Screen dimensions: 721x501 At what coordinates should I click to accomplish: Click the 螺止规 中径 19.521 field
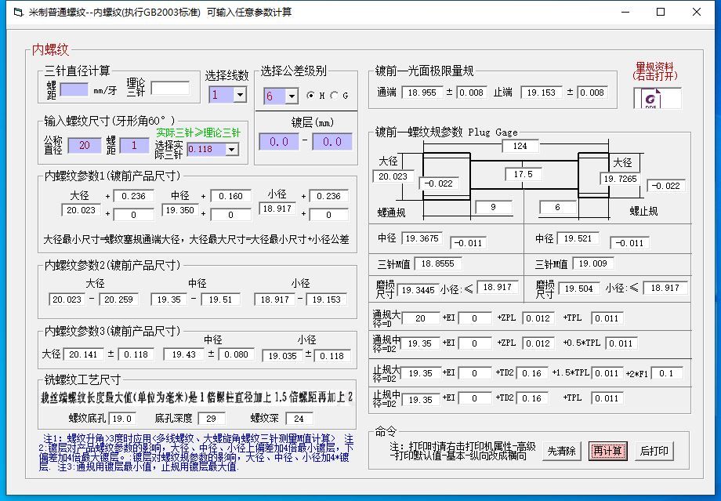[578, 238]
